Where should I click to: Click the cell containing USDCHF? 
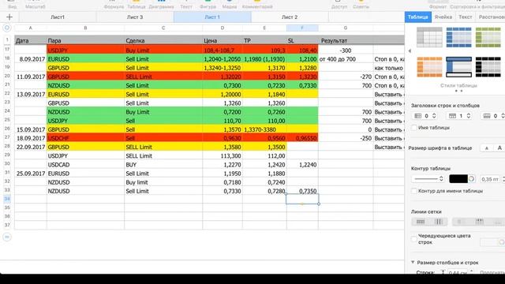tap(85, 138)
